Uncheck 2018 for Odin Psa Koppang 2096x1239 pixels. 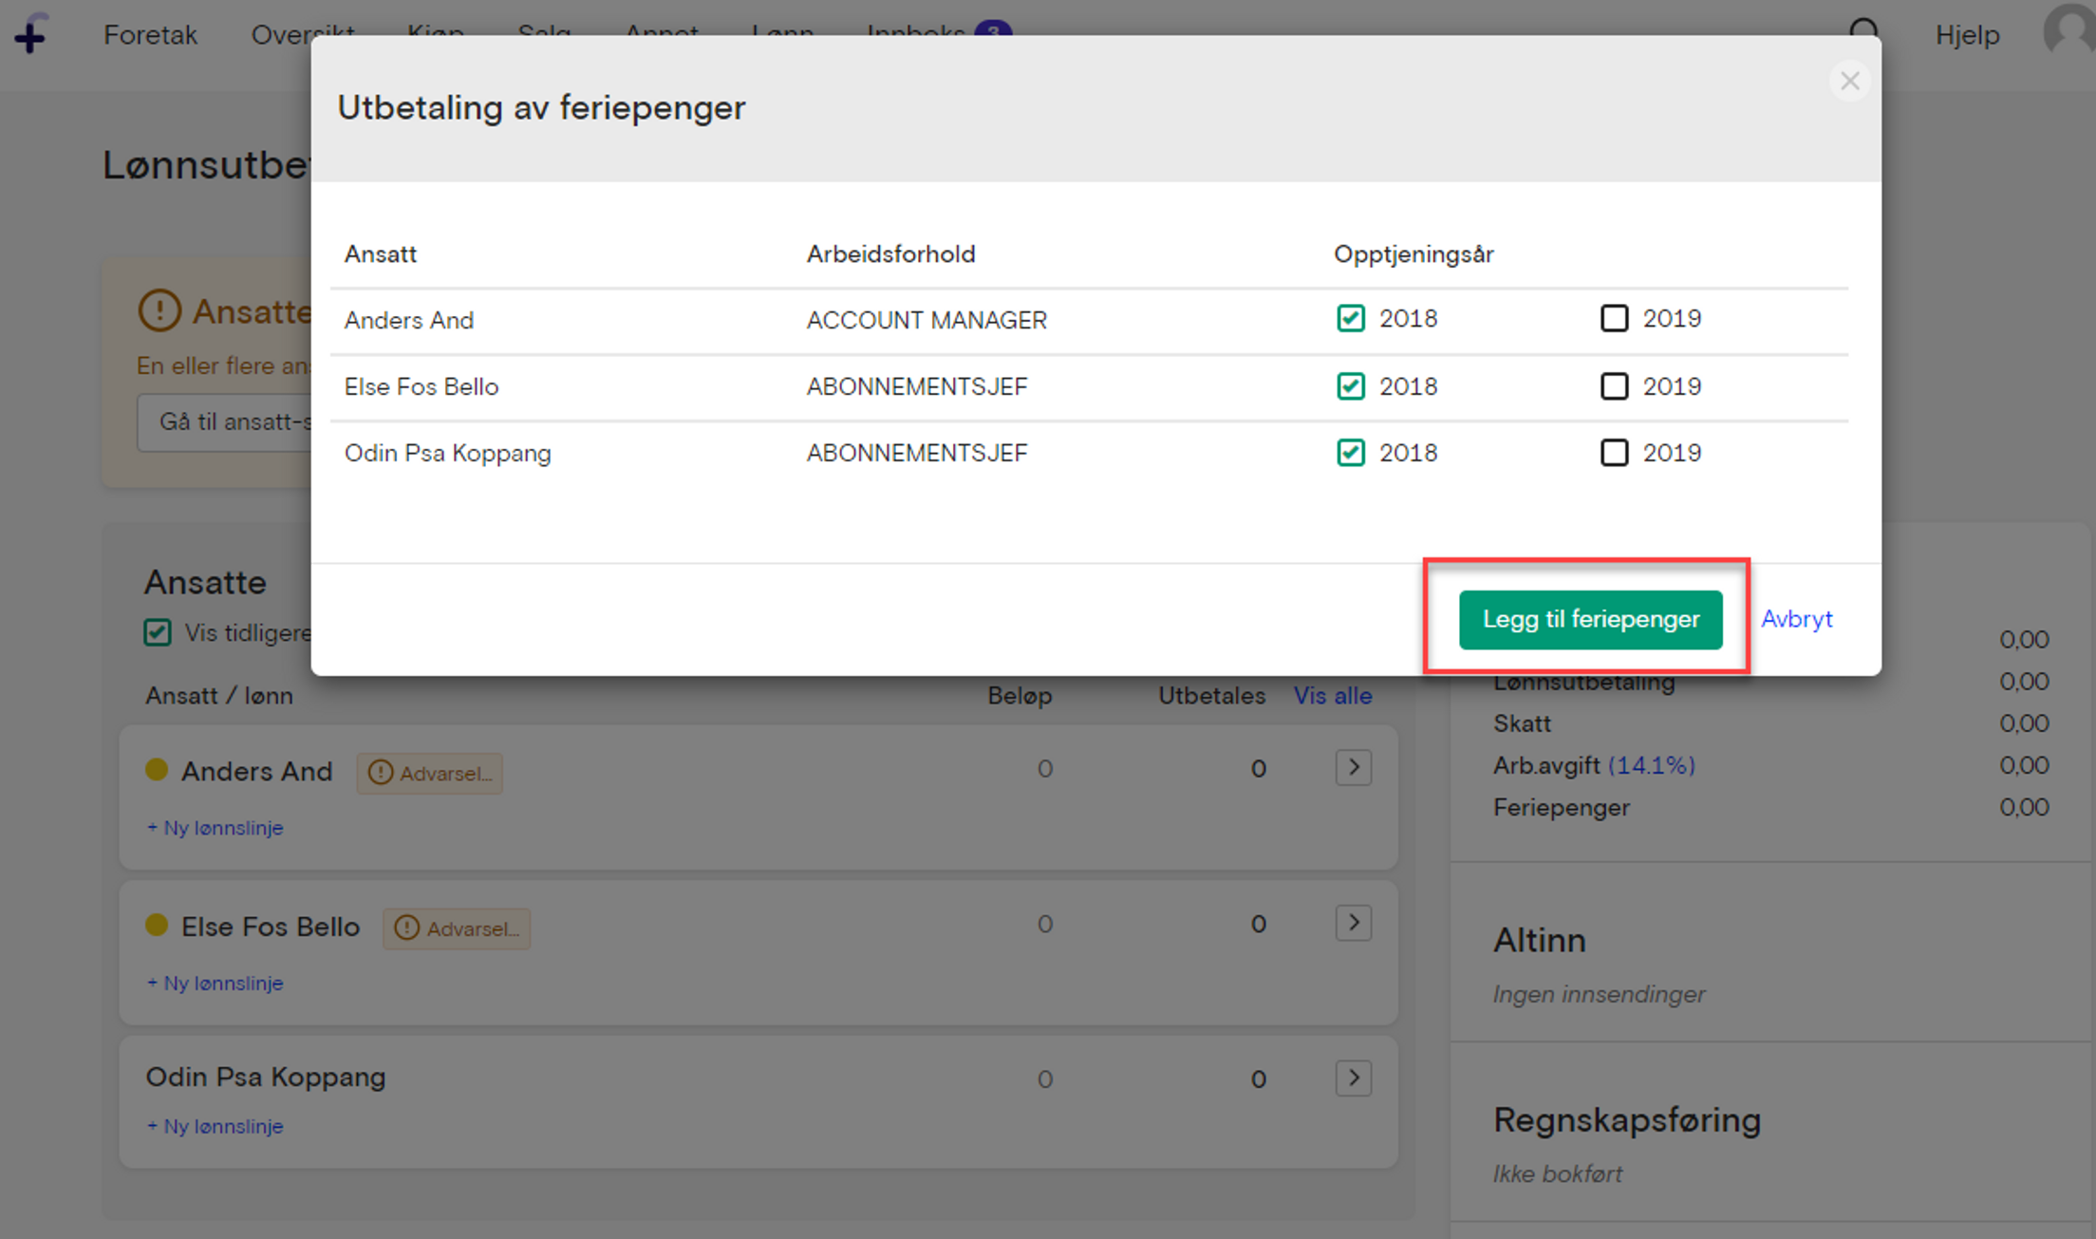click(x=1350, y=453)
